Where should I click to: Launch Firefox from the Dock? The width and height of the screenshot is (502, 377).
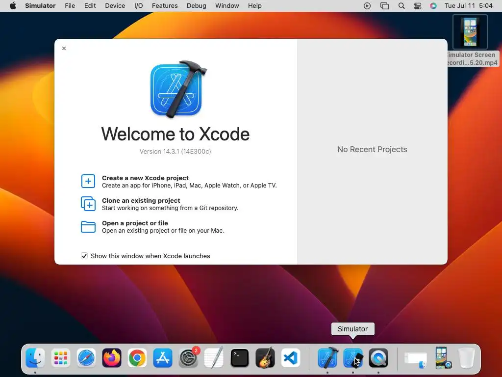pos(112,358)
